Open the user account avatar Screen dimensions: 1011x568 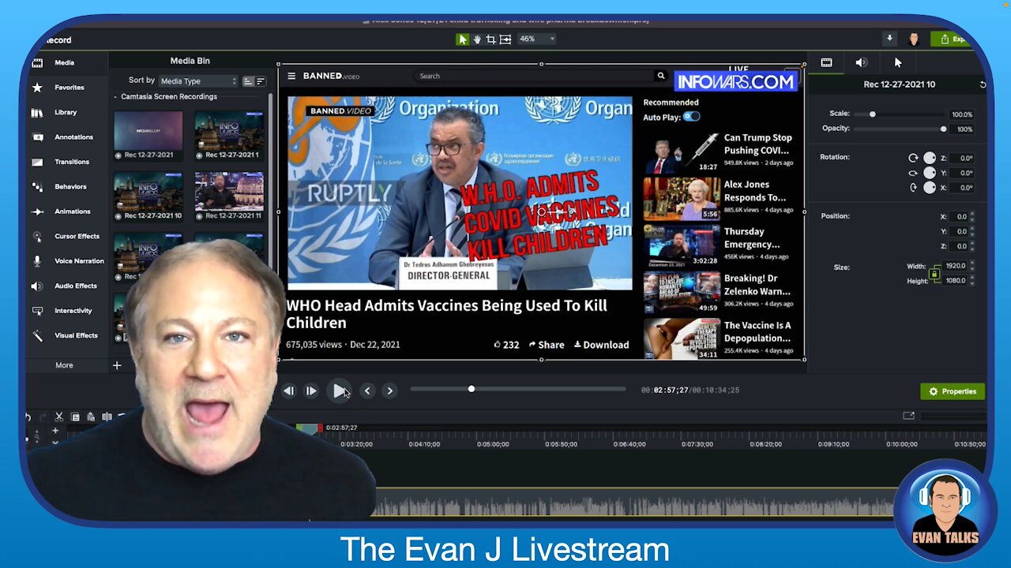pyautogui.click(x=914, y=39)
